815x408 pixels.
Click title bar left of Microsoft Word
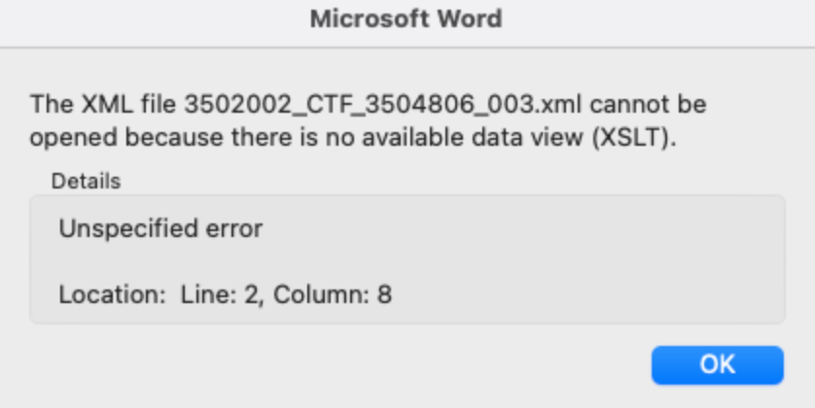[x=146, y=19]
